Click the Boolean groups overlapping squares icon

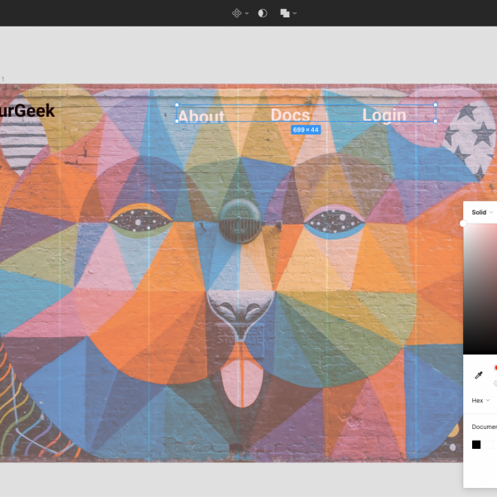pos(284,13)
